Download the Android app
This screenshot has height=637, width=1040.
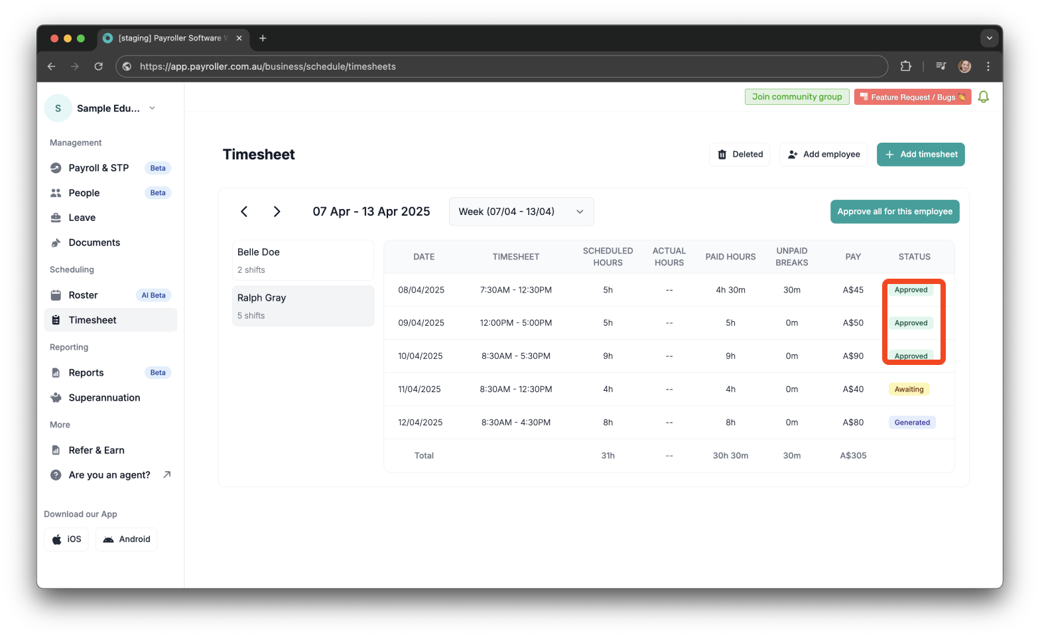[127, 539]
